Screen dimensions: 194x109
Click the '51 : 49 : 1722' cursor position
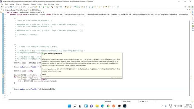coord(143,101)
